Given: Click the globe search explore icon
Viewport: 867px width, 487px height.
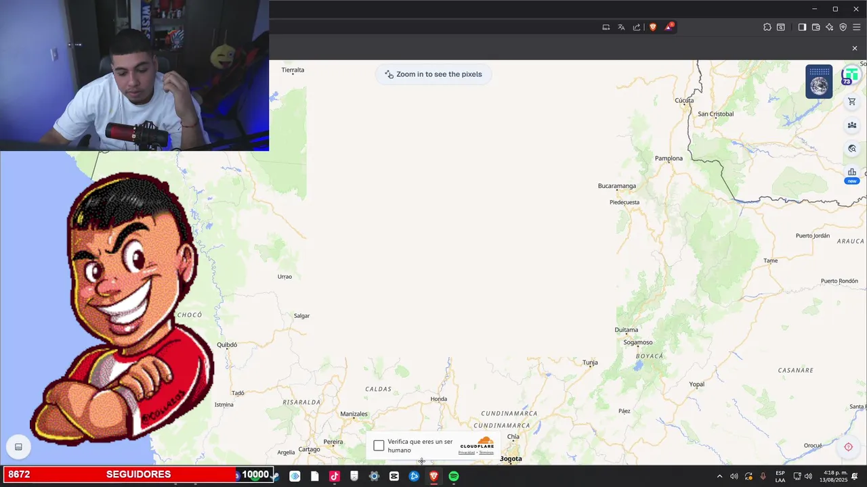Looking at the screenshot, I should point(852,149).
